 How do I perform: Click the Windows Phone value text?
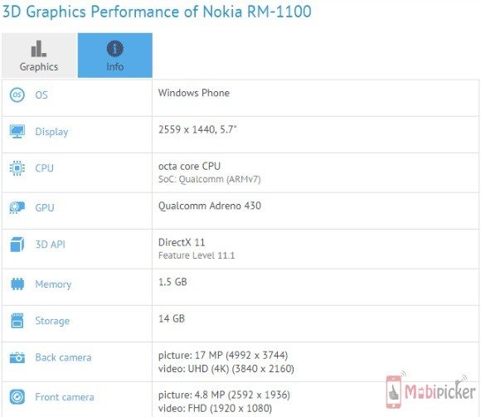[194, 93]
